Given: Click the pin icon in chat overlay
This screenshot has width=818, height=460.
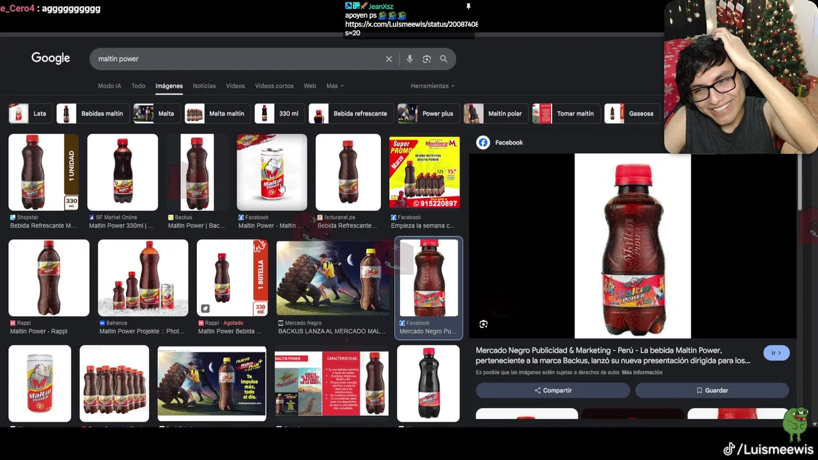Looking at the screenshot, I should coord(468,6).
